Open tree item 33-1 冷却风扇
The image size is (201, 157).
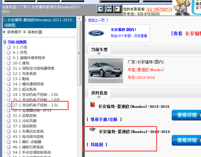(25, 121)
